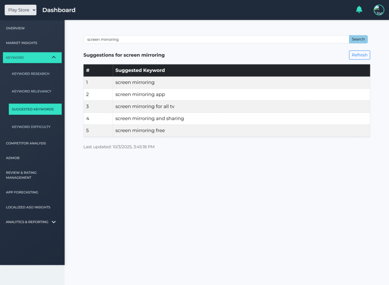Viewport: 389px width, 285px height.
Task: Select Keyword Research submenu item
Action: [x=30, y=74]
